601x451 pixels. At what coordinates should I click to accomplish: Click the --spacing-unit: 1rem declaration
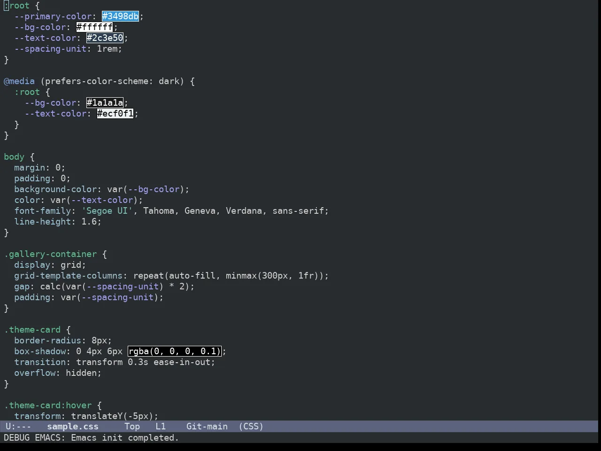68,49
